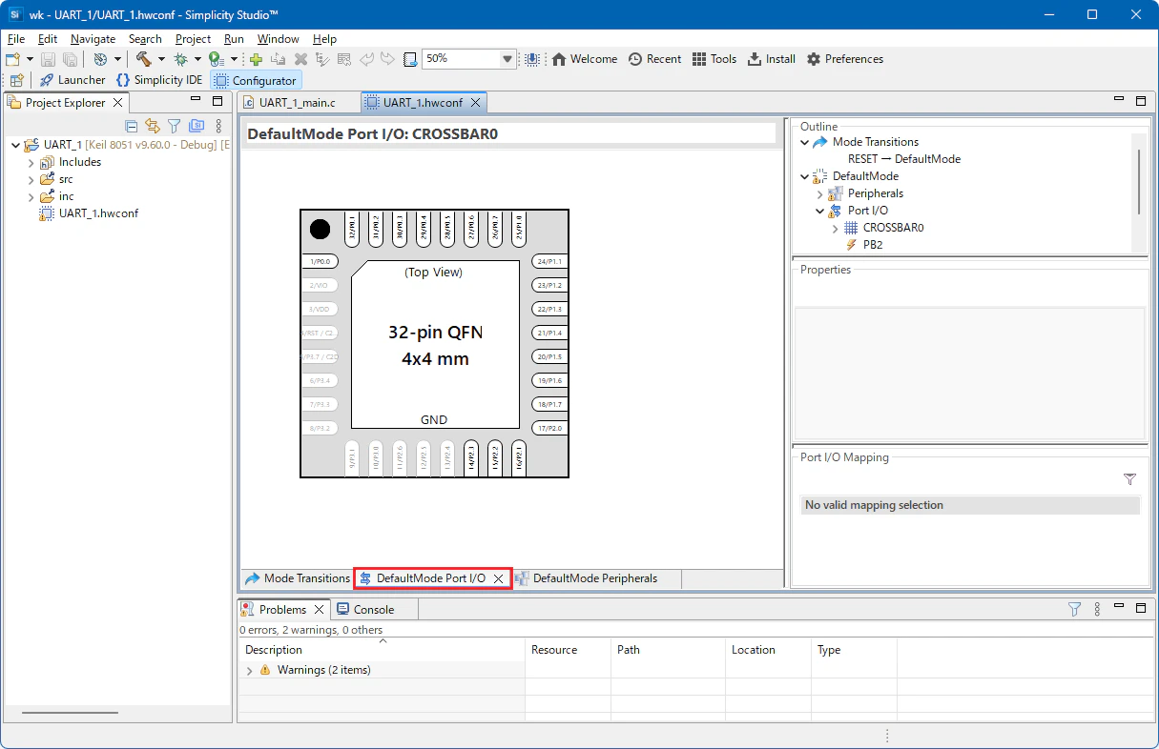
Task: Click the Problems view filter icon
Action: pyautogui.click(x=1074, y=609)
